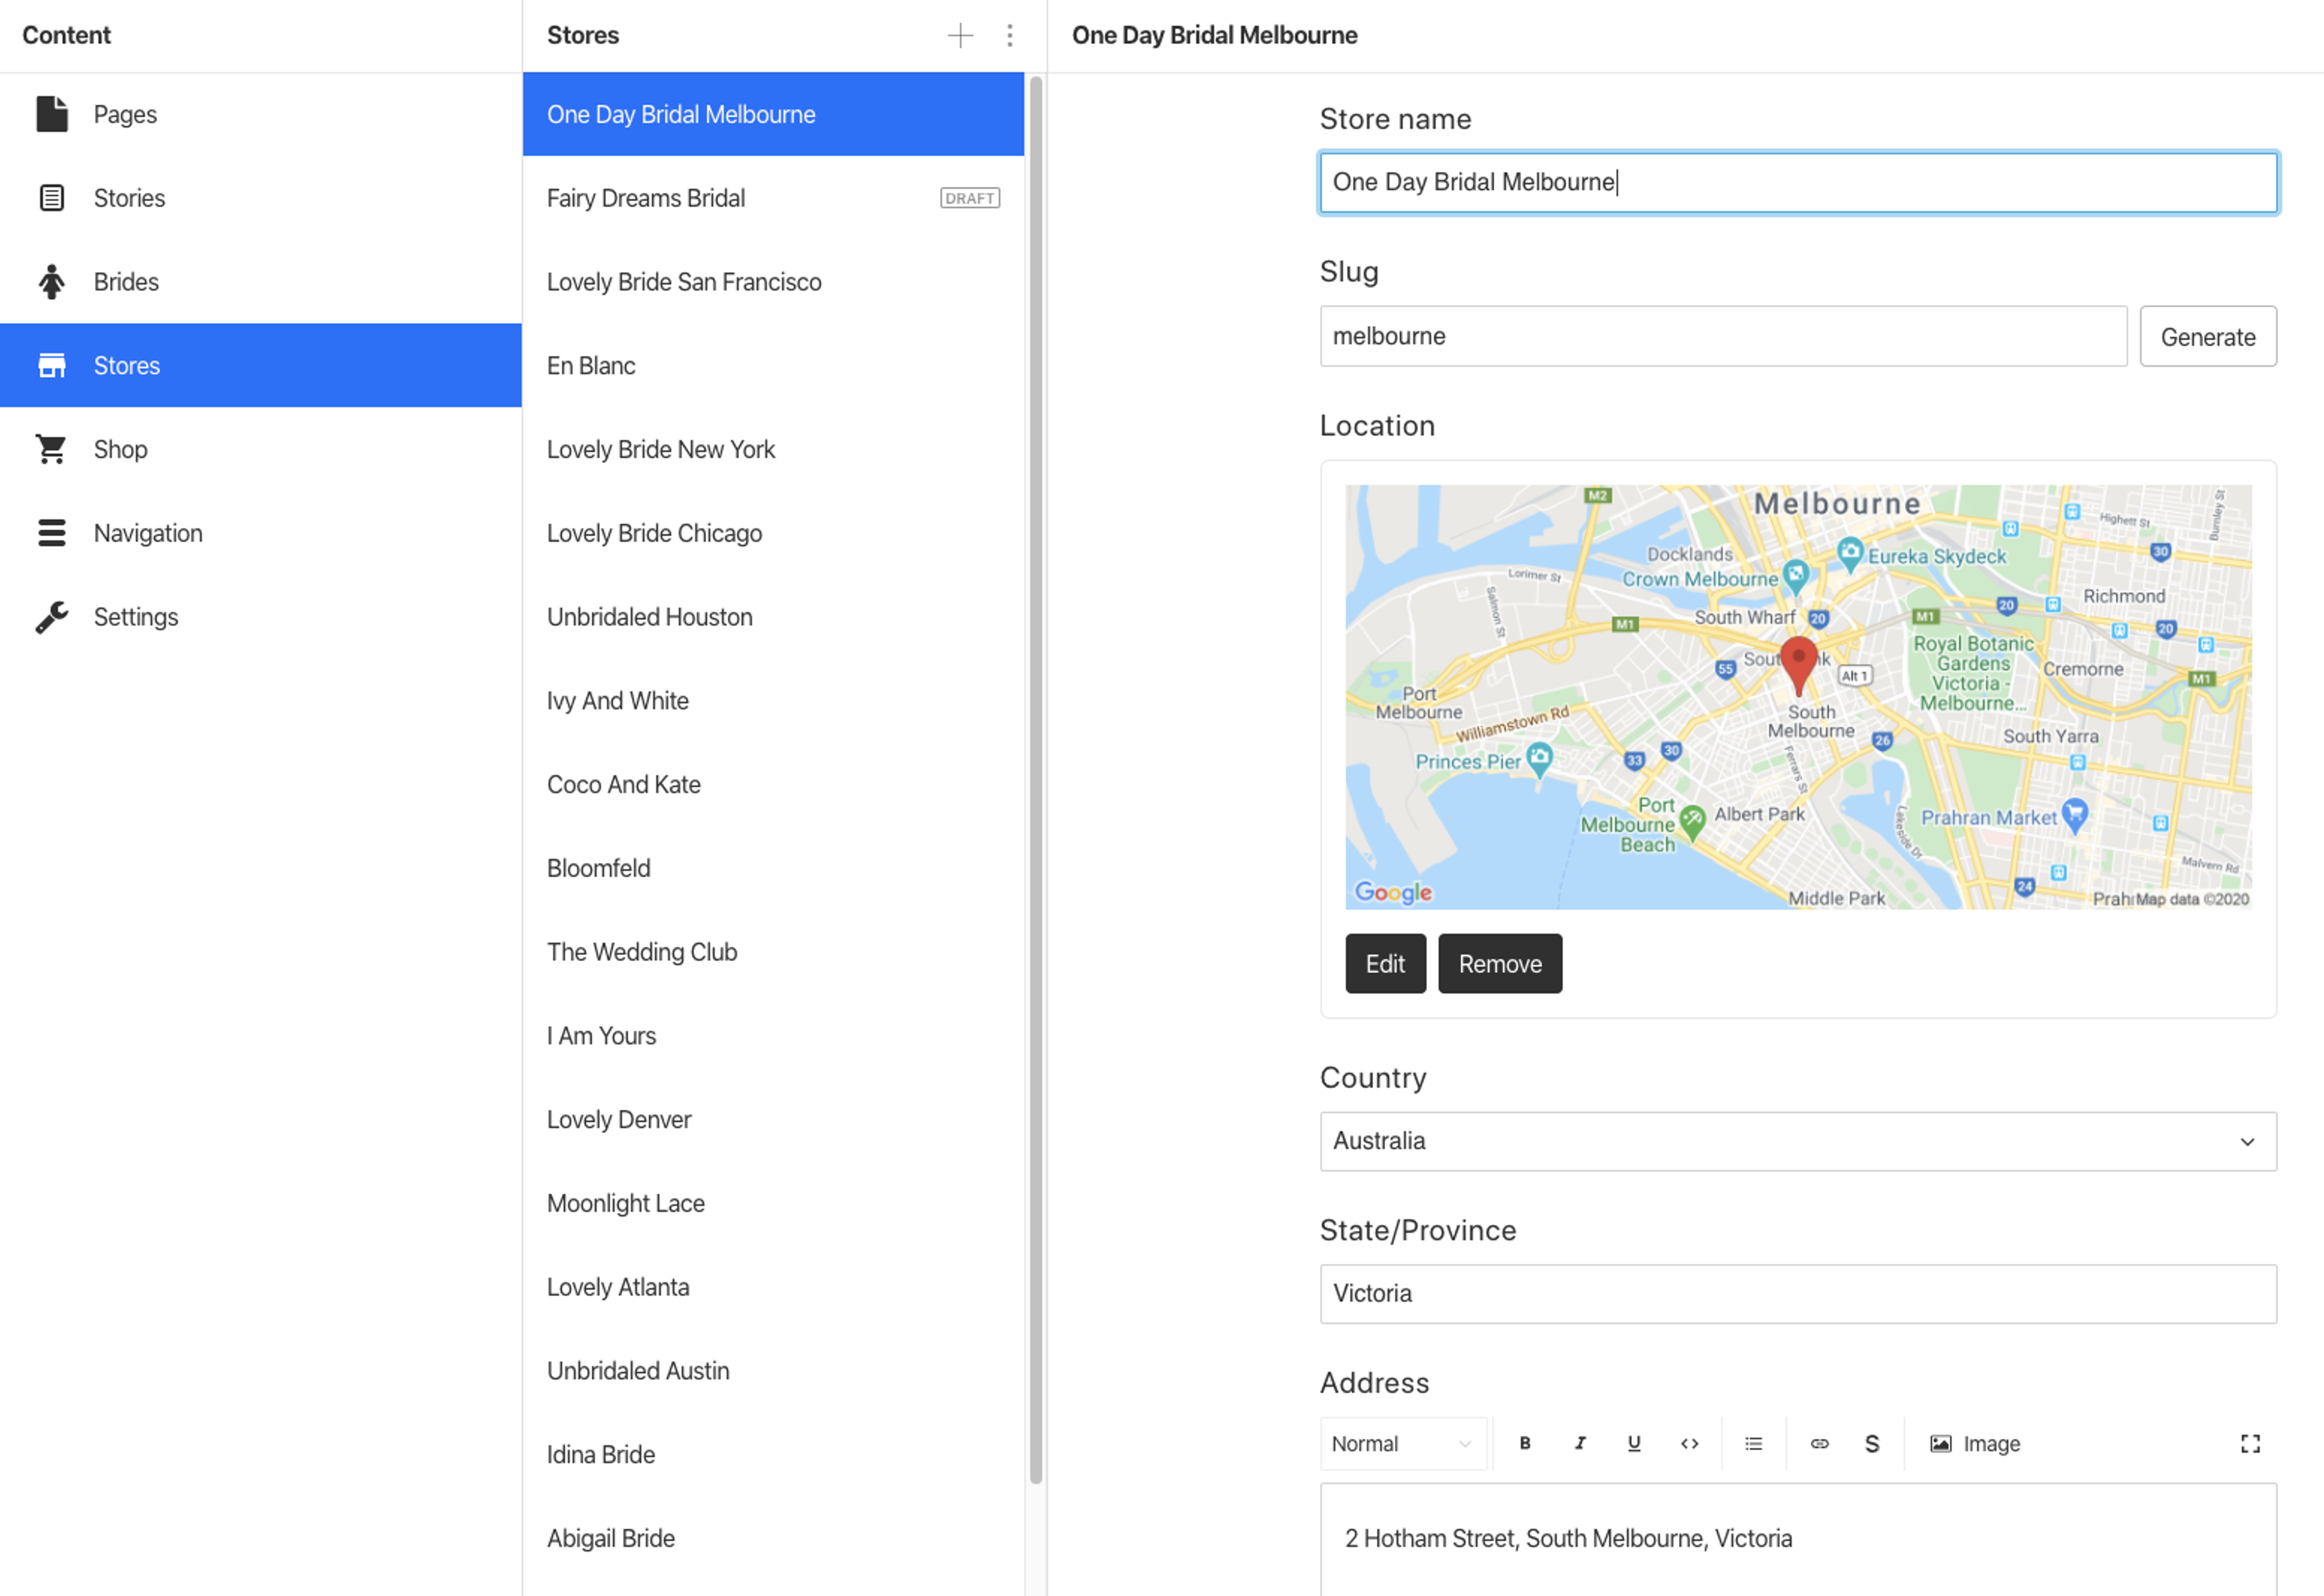Open the Pages section in sidebar
2324x1596 pixels.
(125, 114)
